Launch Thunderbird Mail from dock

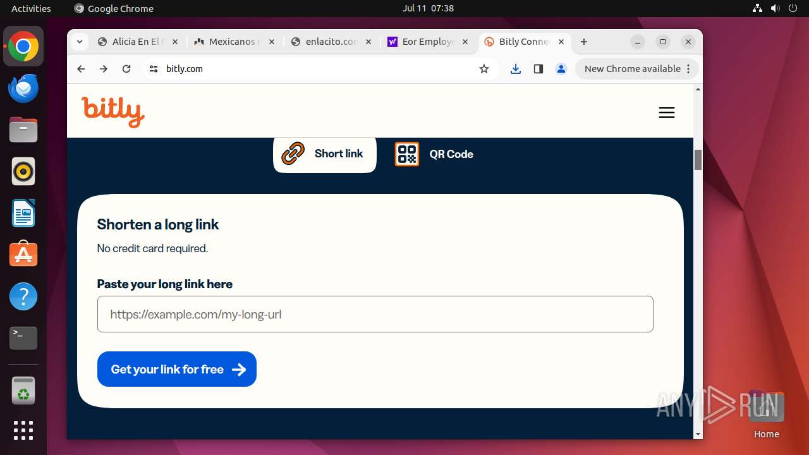tap(23, 88)
